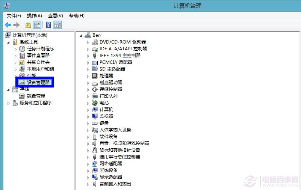Expand the 磁盘驱动器 node arrow
The height and width of the screenshot is (190, 301).
pos(88,83)
